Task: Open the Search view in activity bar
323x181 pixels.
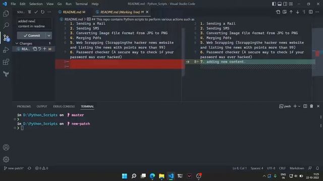Action: (x=6, y=26)
